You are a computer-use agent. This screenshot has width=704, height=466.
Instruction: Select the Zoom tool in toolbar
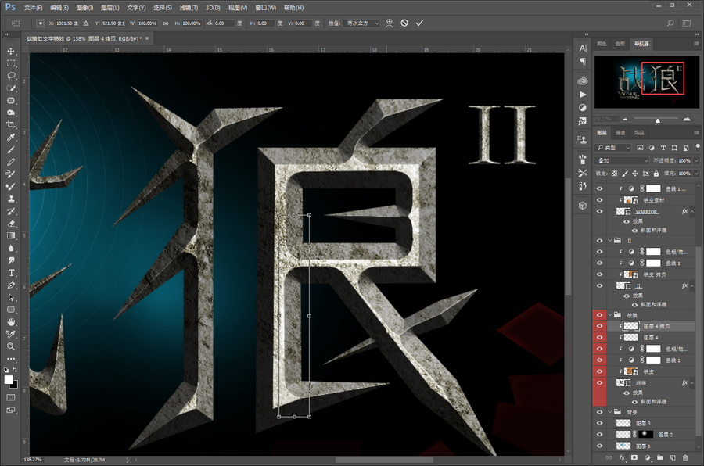click(x=11, y=346)
